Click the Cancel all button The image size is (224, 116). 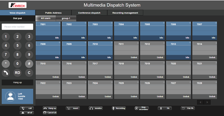tap(50, 113)
